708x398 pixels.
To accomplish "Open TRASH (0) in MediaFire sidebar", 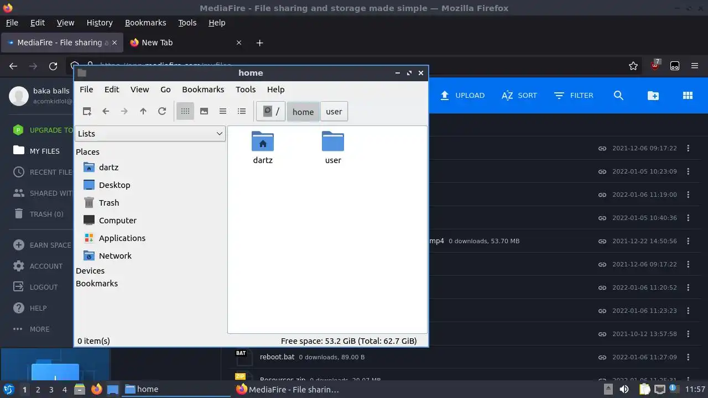I will [x=39, y=214].
